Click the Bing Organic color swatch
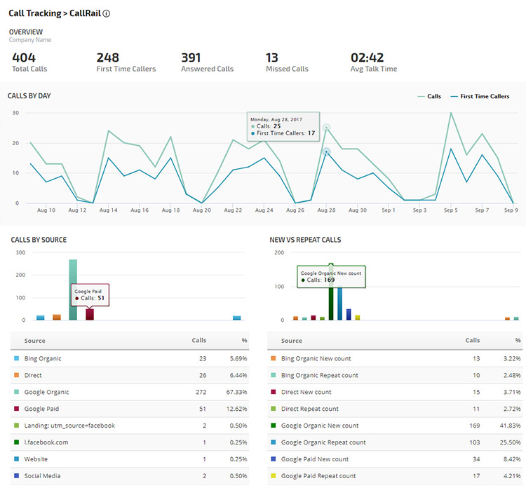 (x=17, y=358)
